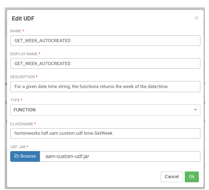The height and width of the screenshot is (190, 209).
Task: Browse for a UDF jar file
Action: pos(25,156)
